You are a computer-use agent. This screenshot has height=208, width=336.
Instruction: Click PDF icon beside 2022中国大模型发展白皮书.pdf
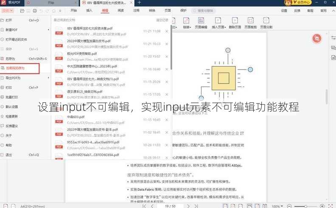click(59, 44)
